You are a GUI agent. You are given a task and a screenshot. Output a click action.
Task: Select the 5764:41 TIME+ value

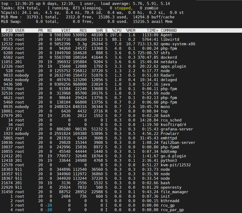point(150,39)
